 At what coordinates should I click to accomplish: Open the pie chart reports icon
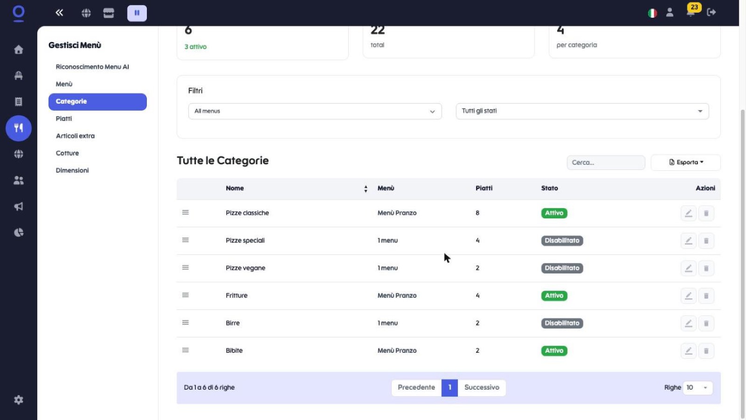(19, 232)
